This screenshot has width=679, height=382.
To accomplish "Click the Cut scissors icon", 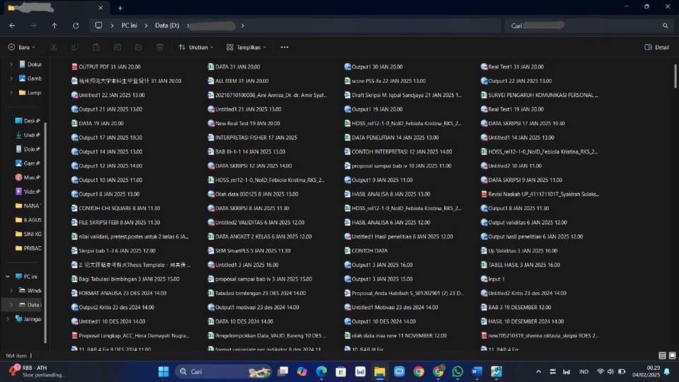I will [54, 47].
